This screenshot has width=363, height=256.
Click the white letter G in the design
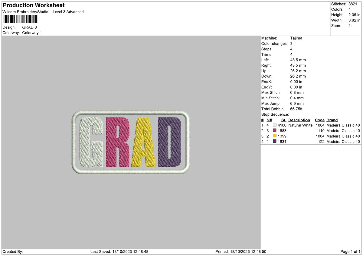pyautogui.click(x=91, y=142)
